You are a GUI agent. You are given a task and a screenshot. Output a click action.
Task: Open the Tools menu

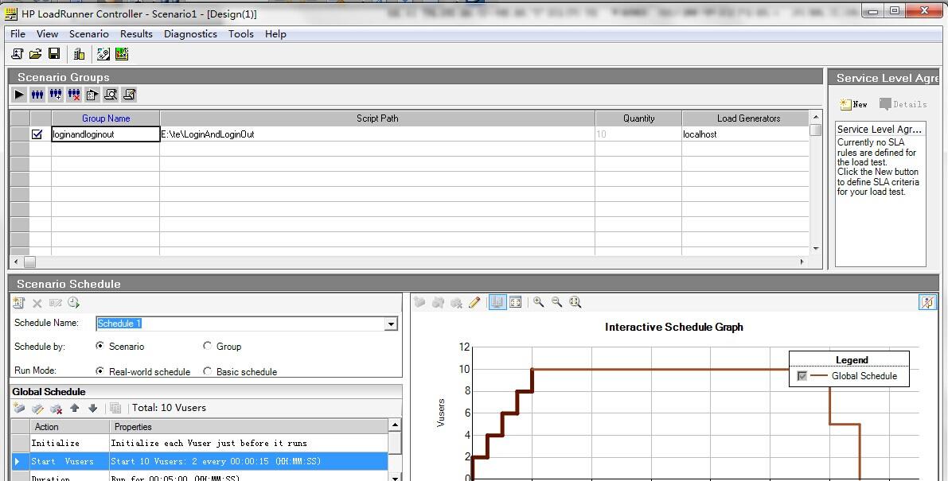[240, 34]
